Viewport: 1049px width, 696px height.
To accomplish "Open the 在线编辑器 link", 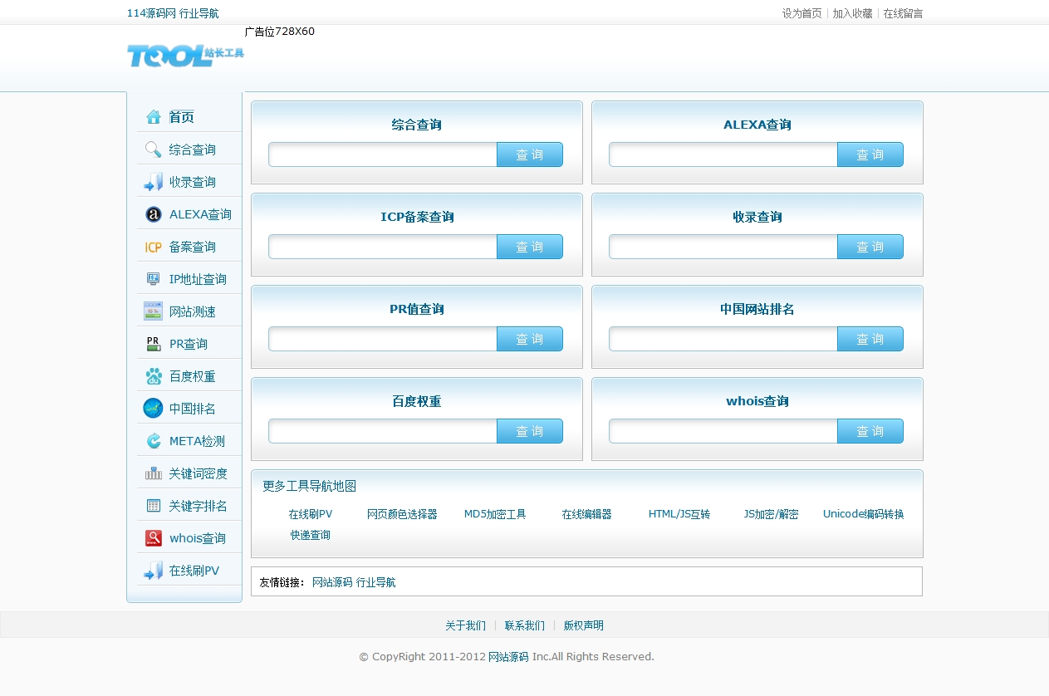I will coord(586,514).
